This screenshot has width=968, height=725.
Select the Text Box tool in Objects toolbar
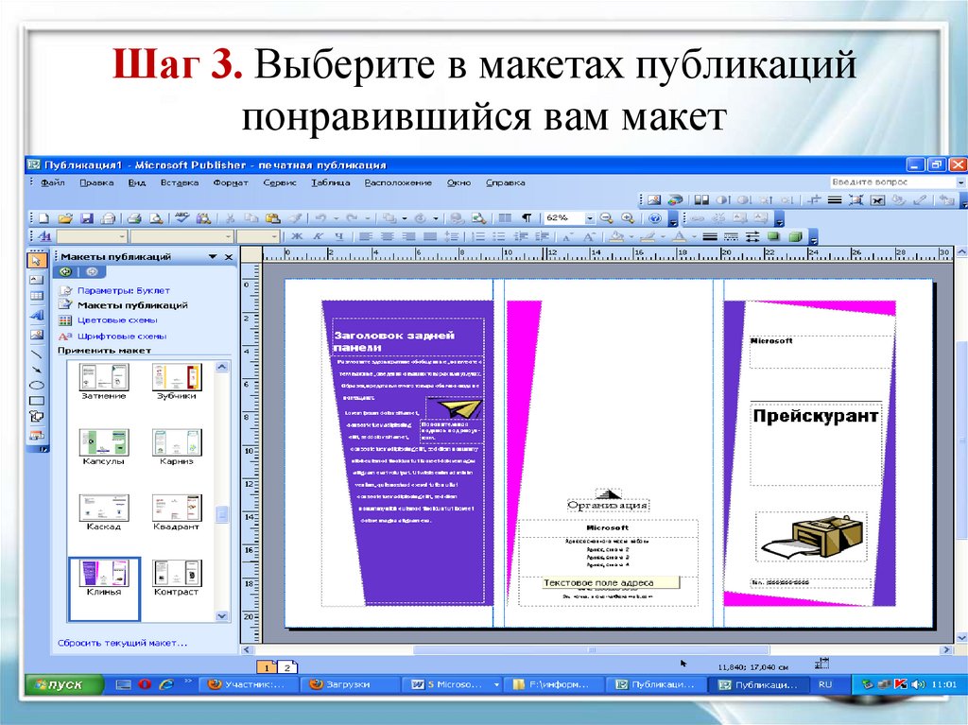[x=37, y=280]
